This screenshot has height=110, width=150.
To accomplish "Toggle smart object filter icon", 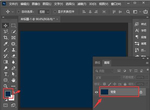I will (x=142, y=71).
